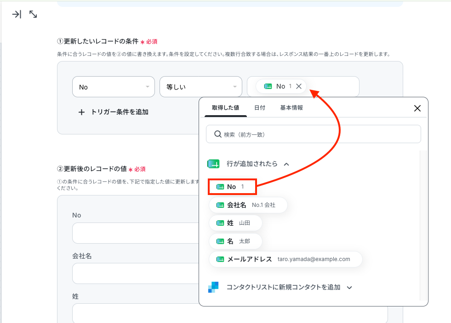Open the 等しい operator dropdown

[x=201, y=87]
